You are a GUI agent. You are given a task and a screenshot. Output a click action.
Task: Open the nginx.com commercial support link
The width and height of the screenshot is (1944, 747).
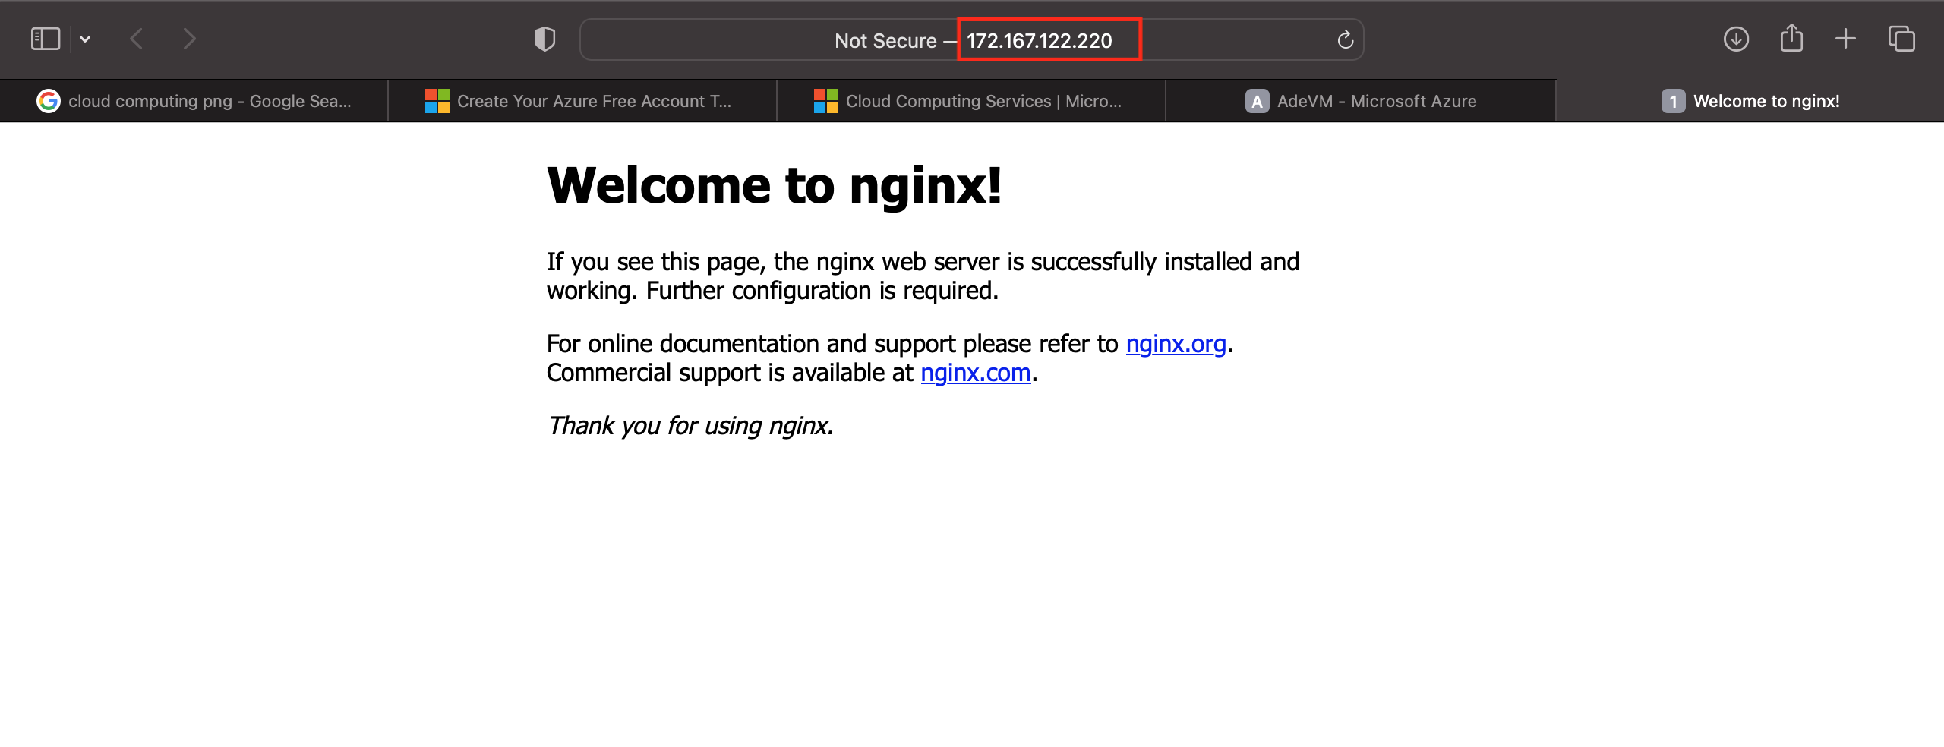[x=976, y=373]
